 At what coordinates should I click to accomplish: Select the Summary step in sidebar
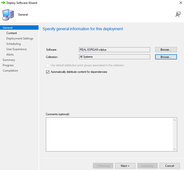click(9, 60)
